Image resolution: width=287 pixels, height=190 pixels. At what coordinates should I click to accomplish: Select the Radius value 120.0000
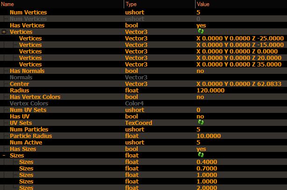pyautogui.click(x=210, y=91)
